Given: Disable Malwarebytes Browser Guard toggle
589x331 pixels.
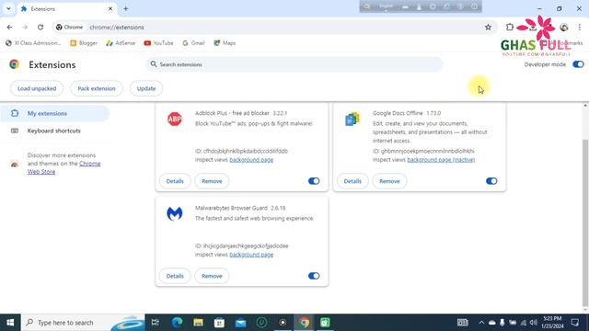Looking at the screenshot, I should click(x=314, y=276).
